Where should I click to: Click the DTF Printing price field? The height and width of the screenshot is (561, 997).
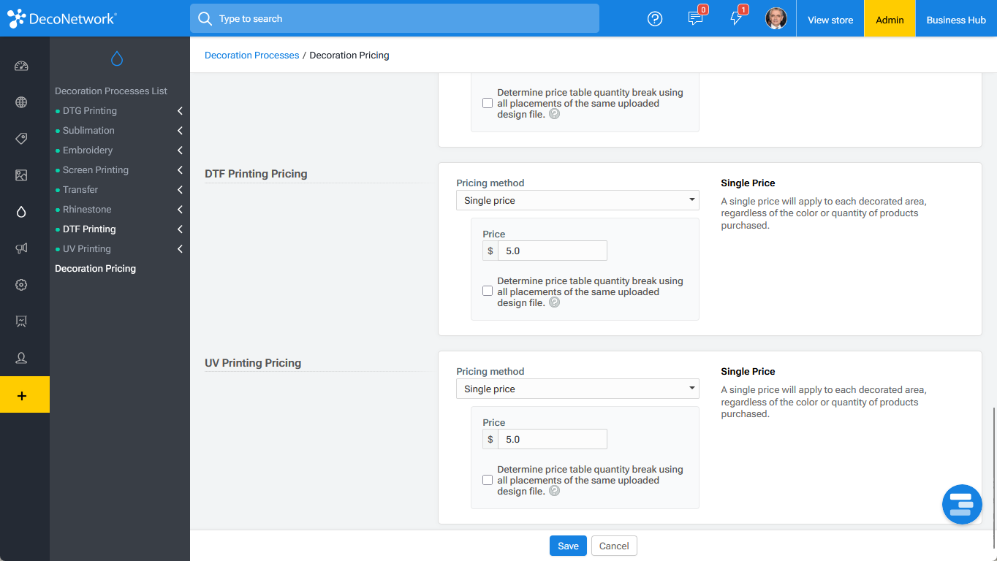[553, 251]
